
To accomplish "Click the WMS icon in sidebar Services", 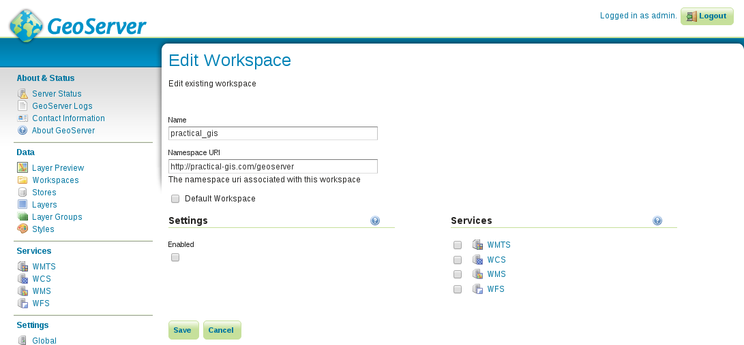I will tap(23, 291).
